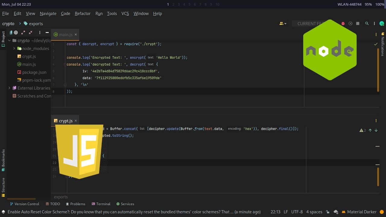Click the Select Opened File target icon
The width and height of the screenshot is (386, 217).
(x=16, y=33)
